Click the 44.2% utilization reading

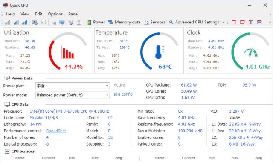pos(73,67)
